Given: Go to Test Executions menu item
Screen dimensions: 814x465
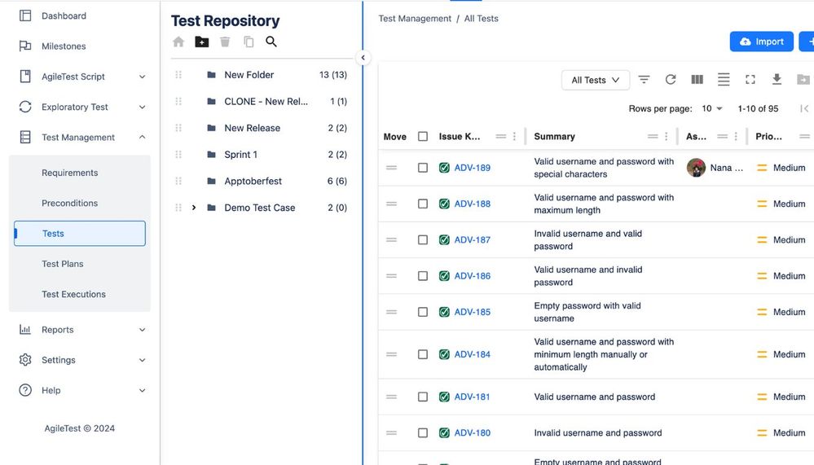Looking at the screenshot, I should [73, 294].
